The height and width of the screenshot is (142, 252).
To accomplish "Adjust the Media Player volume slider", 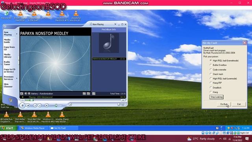I will pyautogui.click(x=56, y=105).
